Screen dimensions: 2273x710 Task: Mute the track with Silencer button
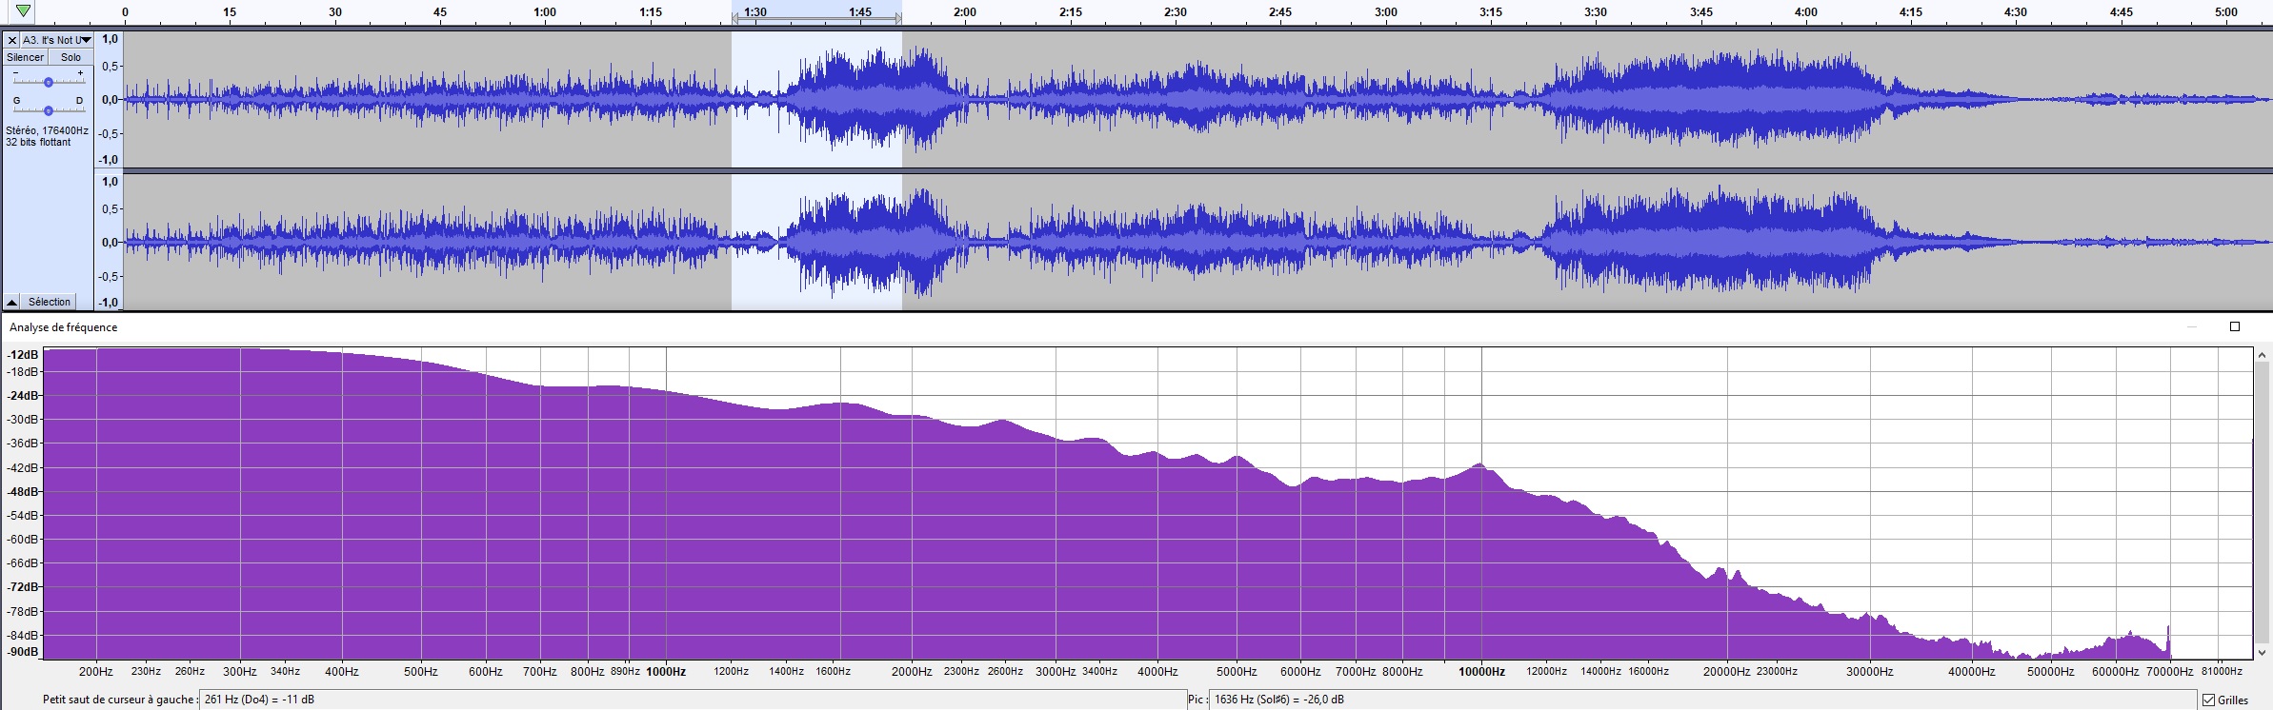click(x=26, y=57)
